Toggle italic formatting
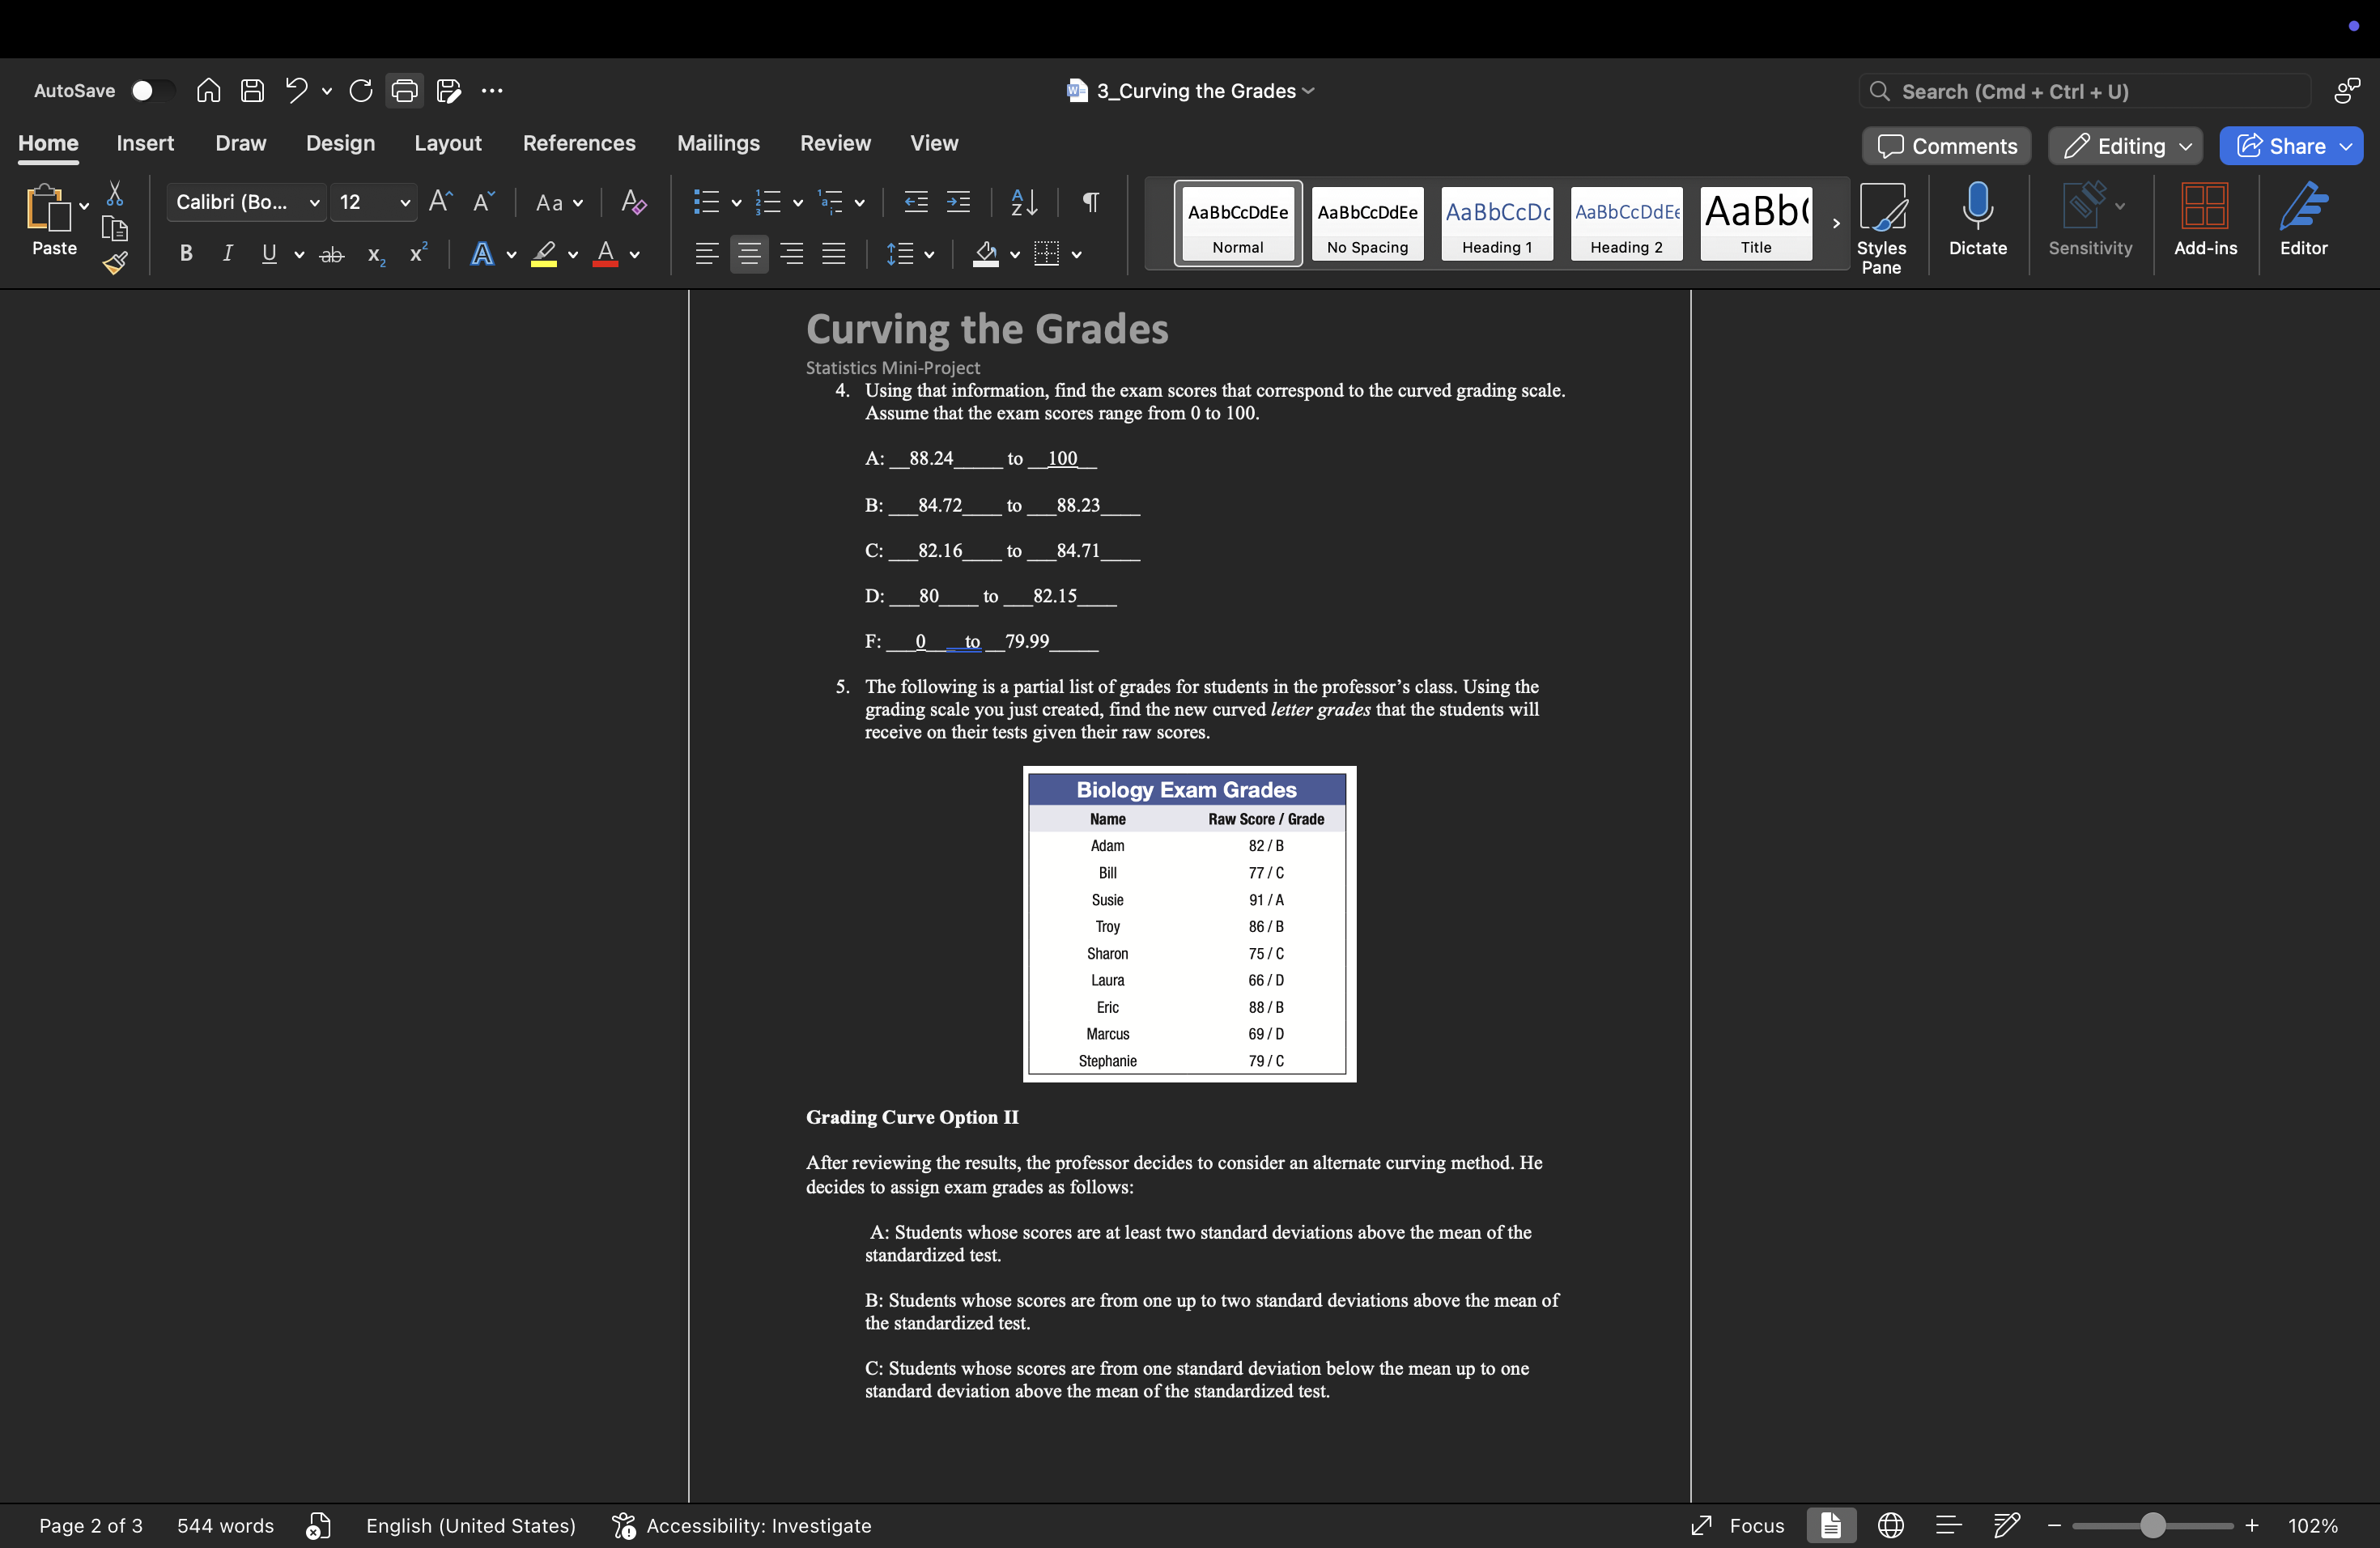2380x1548 pixels. coord(227,254)
